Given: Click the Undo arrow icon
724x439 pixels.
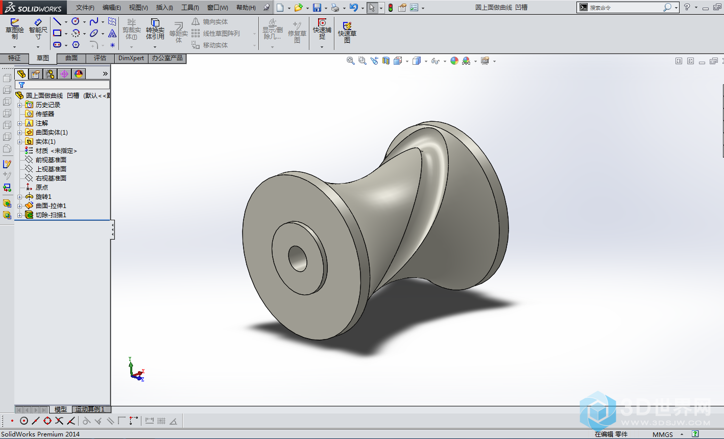Looking at the screenshot, I should tap(353, 8).
